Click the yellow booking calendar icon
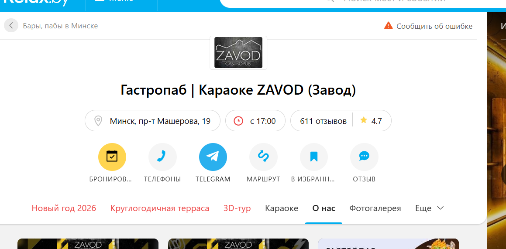This screenshot has width=506, height=249. point(112,157)
